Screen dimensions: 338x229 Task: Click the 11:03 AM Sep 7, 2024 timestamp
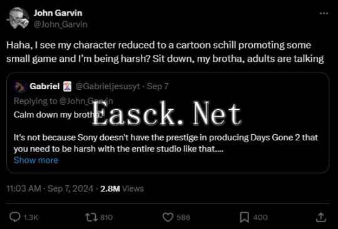50,188
